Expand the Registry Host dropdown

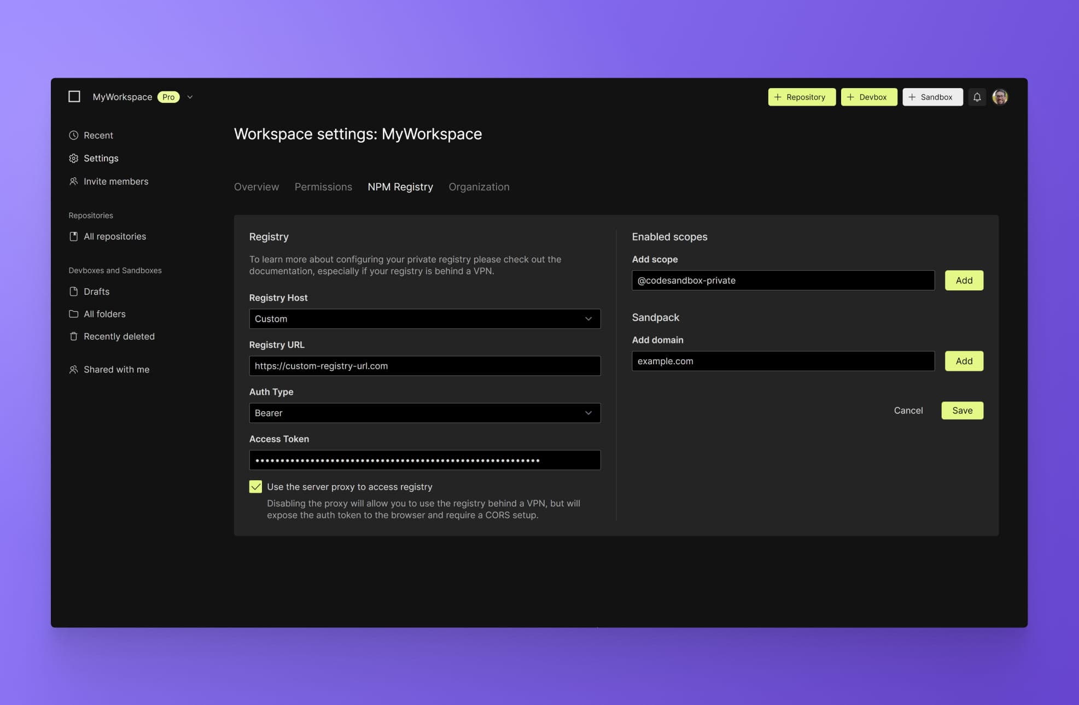point(425,318)
